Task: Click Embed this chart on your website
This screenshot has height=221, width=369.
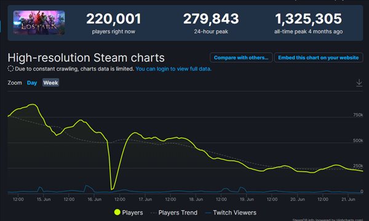Action: coord(319,58)
